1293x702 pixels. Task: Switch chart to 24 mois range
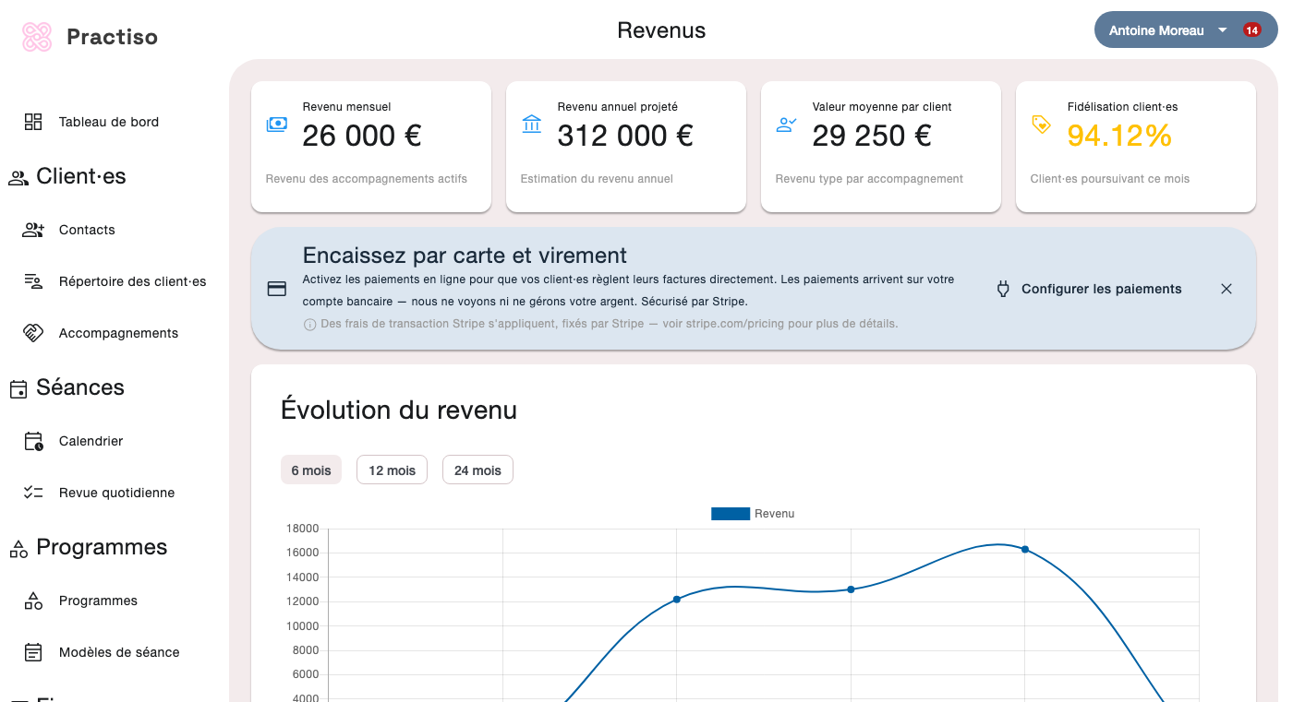click(477, 470)
